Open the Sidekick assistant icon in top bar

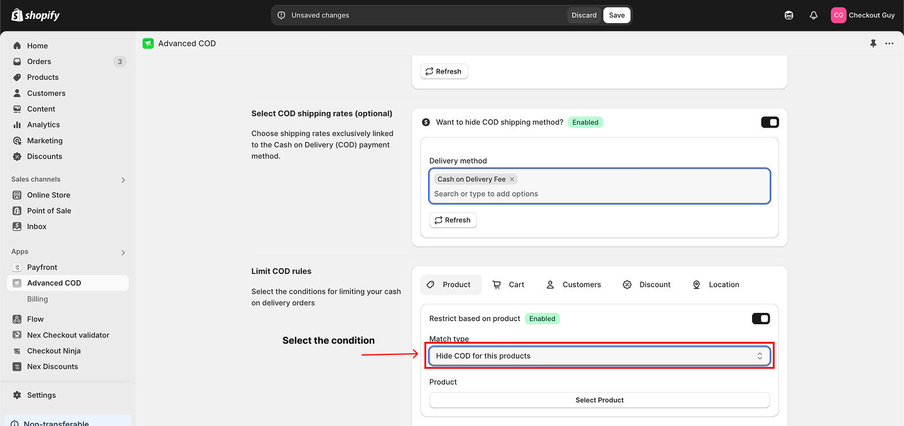(x=789, y=15)
